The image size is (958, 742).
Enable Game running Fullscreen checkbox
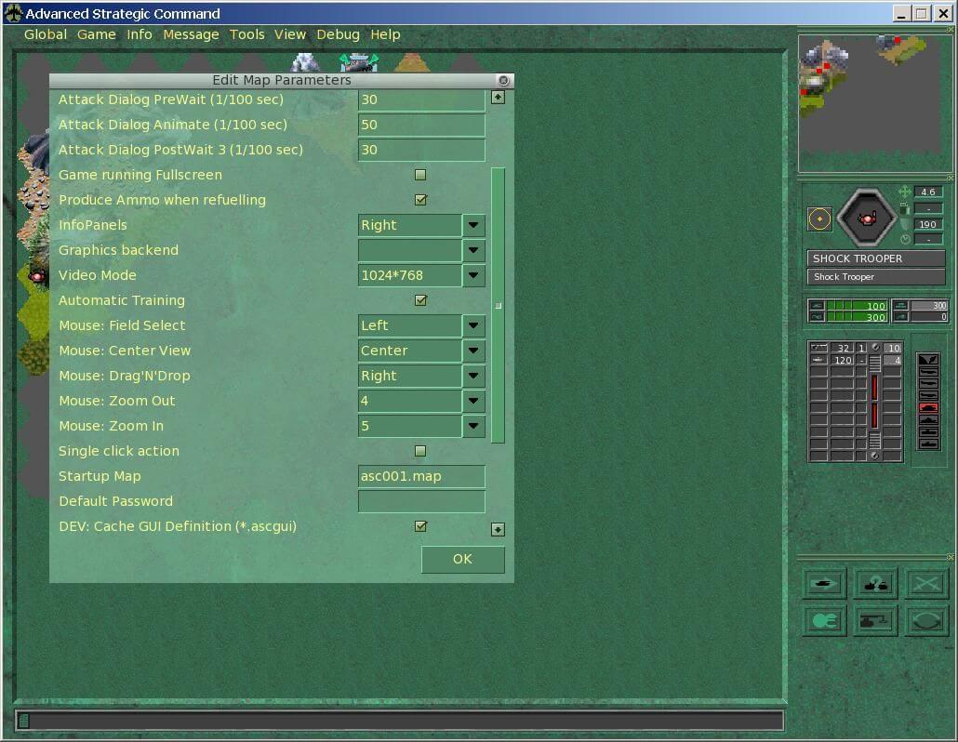click(x=420, y=175)
